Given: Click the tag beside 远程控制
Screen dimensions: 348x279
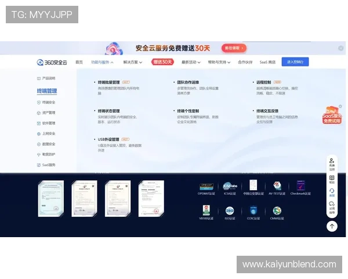Looking at the screenshot, I should [277, 82].
